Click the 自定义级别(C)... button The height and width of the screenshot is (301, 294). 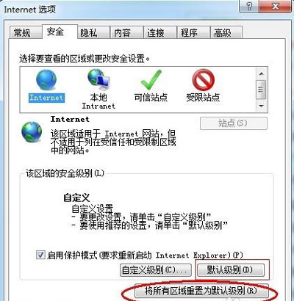click(156, 270)
